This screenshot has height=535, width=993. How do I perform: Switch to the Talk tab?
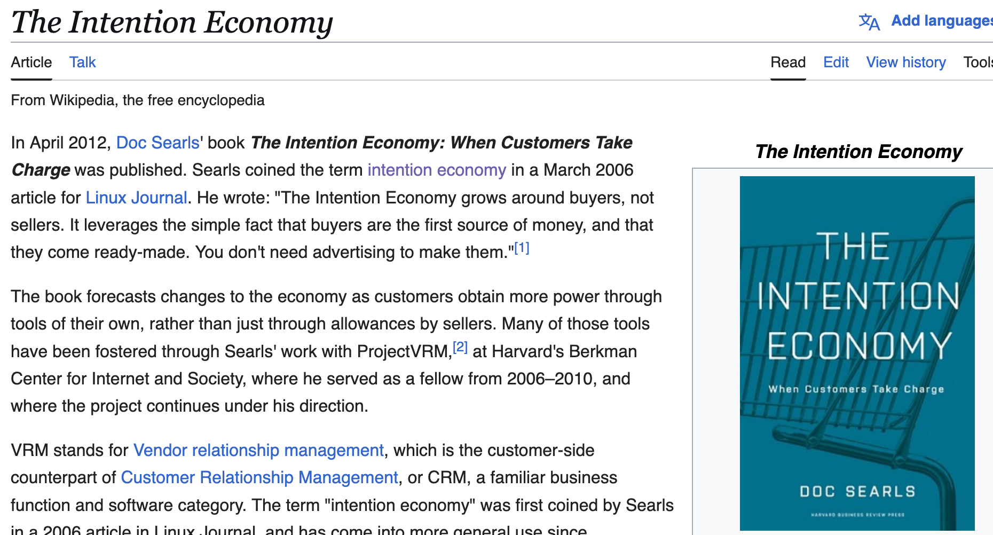pyautogui.click(x=82, y=62)
